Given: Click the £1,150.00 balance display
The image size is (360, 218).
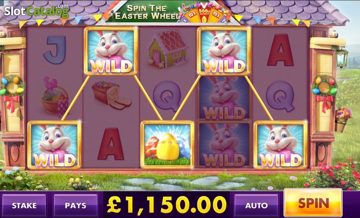Looking at the screenshot, I should point(167,204).
